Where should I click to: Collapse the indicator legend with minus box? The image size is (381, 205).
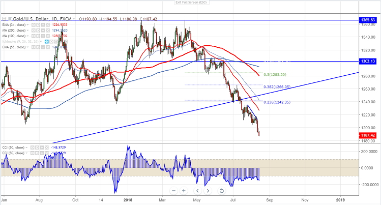4,19
